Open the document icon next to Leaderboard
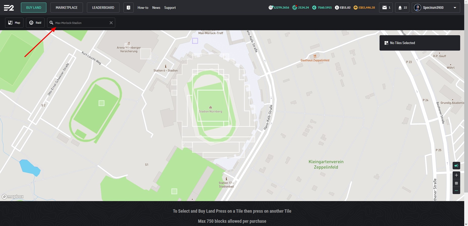 (128, 8)
